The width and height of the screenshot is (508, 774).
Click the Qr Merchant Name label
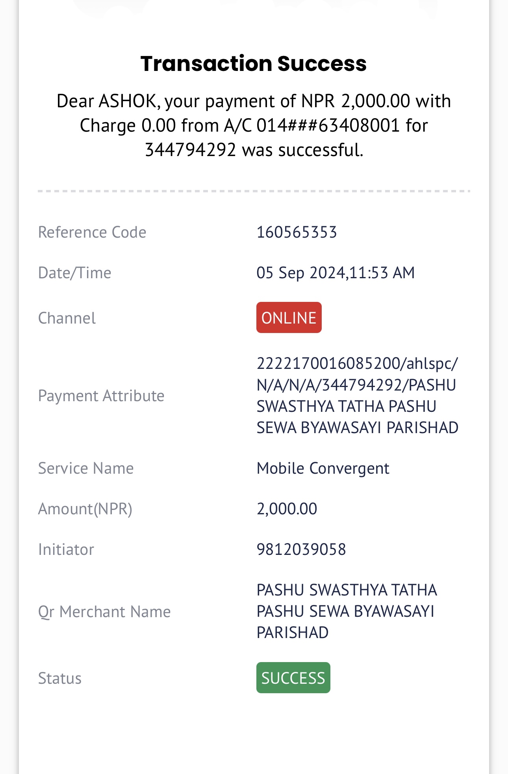tap(104, 612)
